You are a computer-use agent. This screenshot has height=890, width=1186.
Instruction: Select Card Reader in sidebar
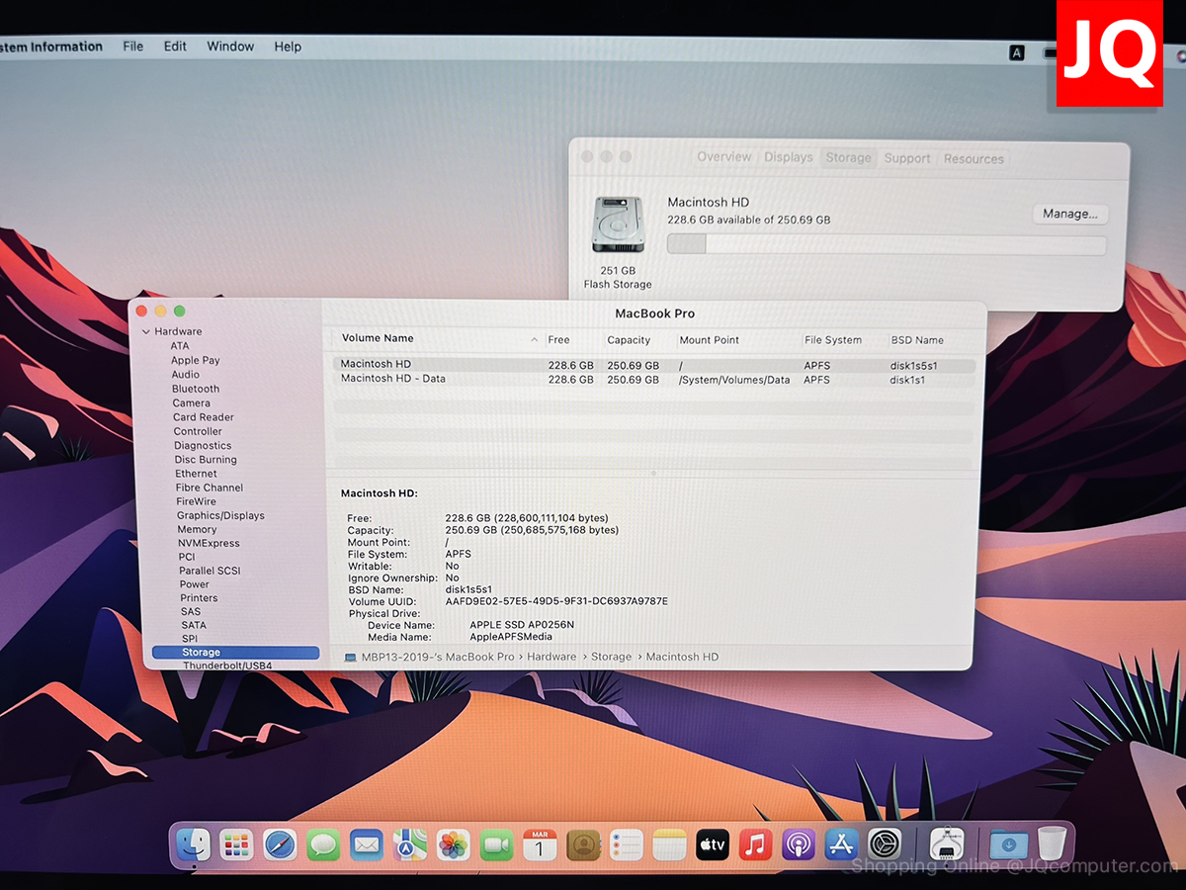[x=204, y=417]
